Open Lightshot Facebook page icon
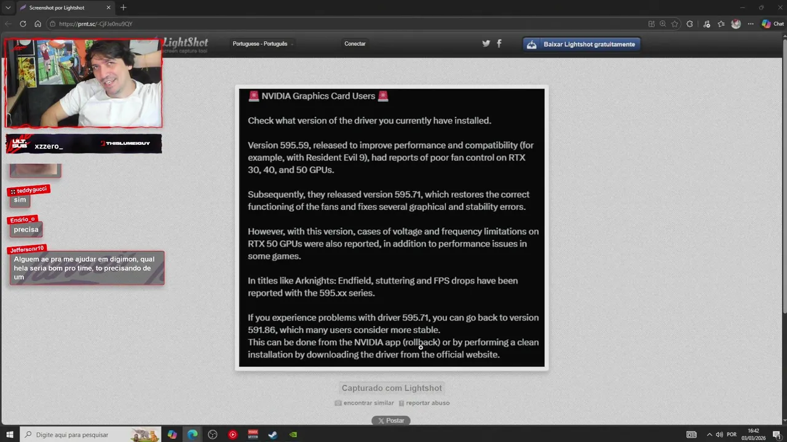This screenshot has width=787, height=442. tap(499, 44)
